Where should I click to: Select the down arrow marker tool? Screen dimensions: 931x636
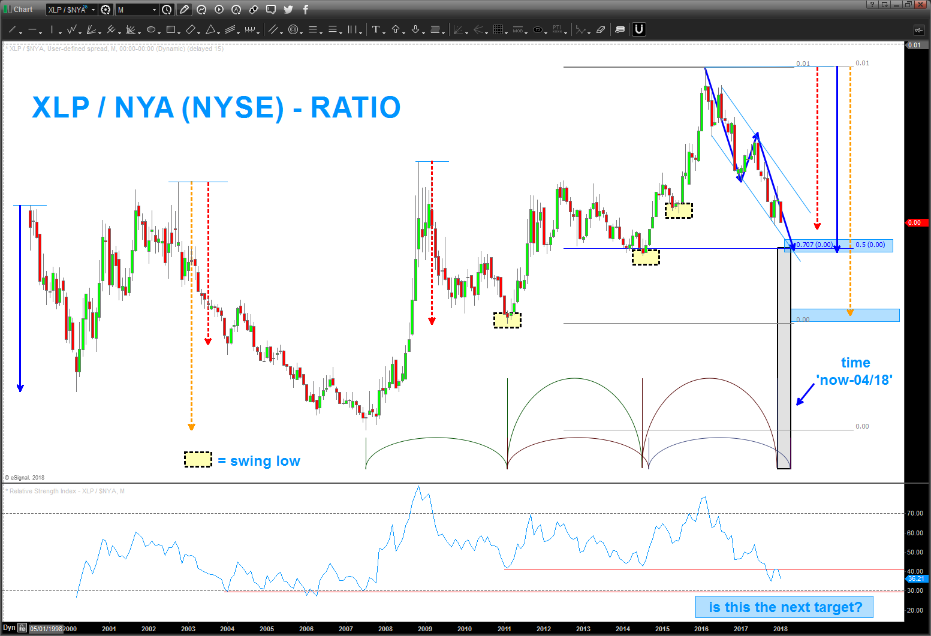click(415, 29)
